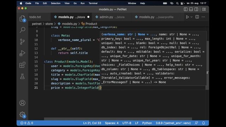Open Spotlight search in menu bar
This screenshot has height=127, width=226.
coord(177,3)
